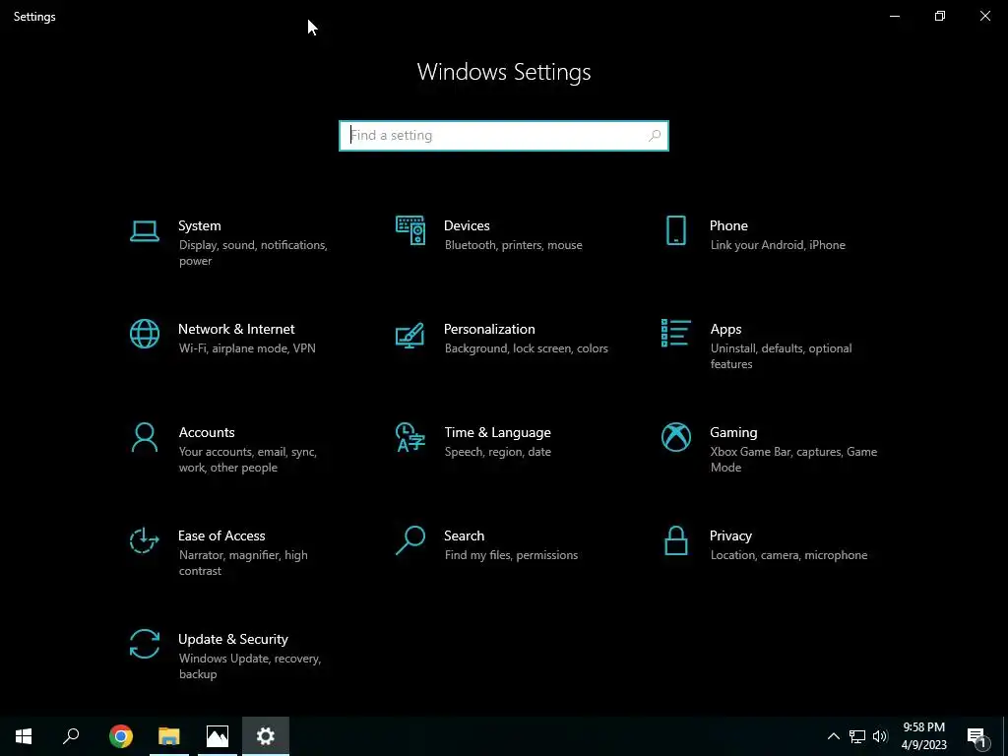Click "Display, sound, notifications, power" text
Viewport: 1008px width, 756px height.
click(253, 253)
